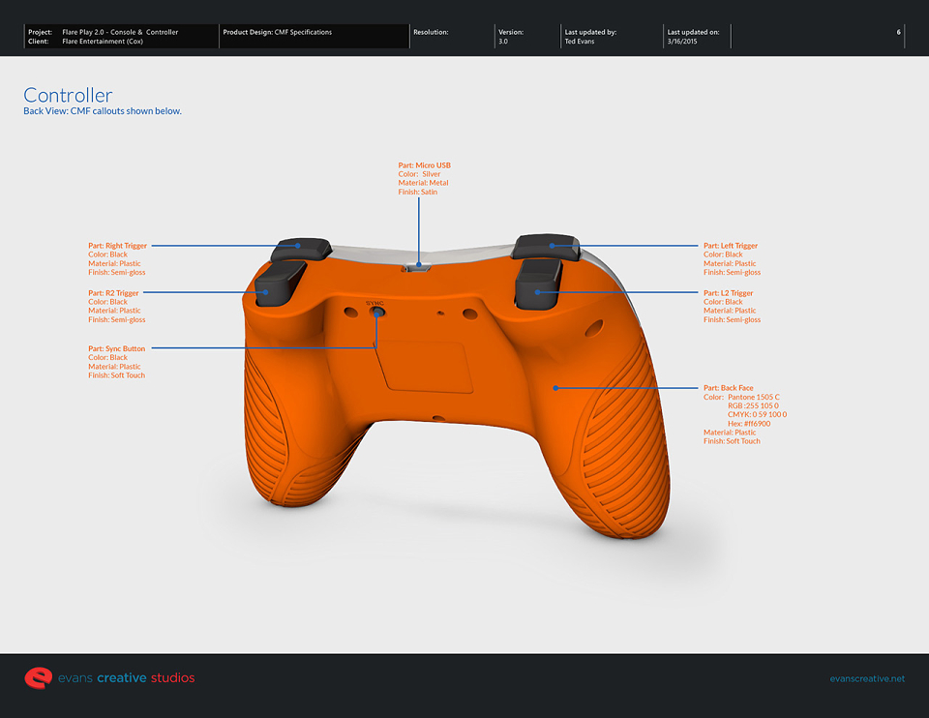Viewport: 929px width, 718px height.
Task: Click the Product Design: CMF Specifications header
Action: click(x=278, y=32)
